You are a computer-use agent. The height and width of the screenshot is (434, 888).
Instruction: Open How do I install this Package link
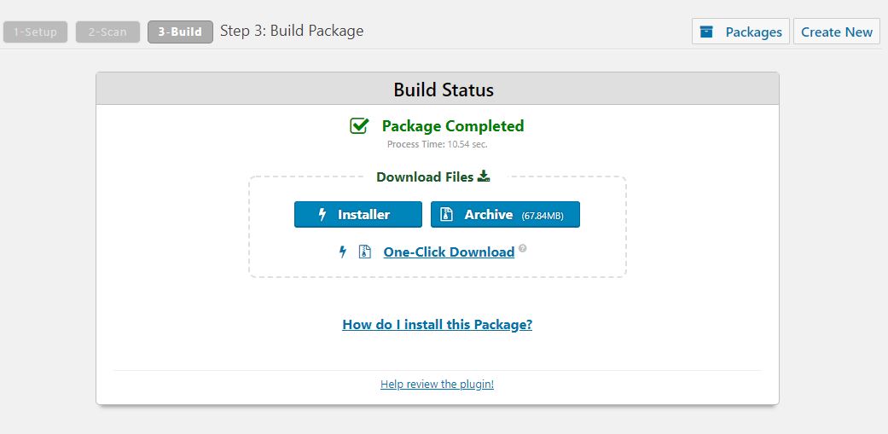tap(438, 324)
